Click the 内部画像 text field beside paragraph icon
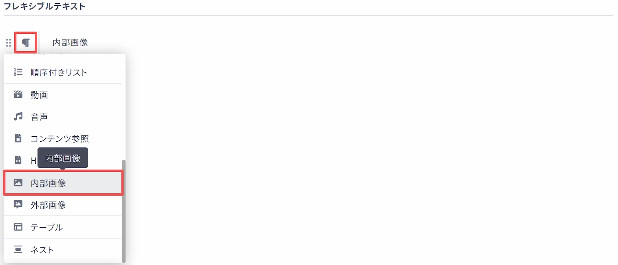618x265 pixels. click(x=70, y=42)
